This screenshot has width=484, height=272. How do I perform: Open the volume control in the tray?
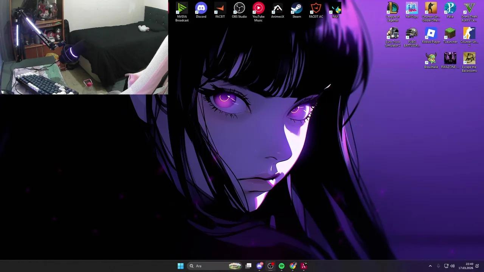coord(453,266)
